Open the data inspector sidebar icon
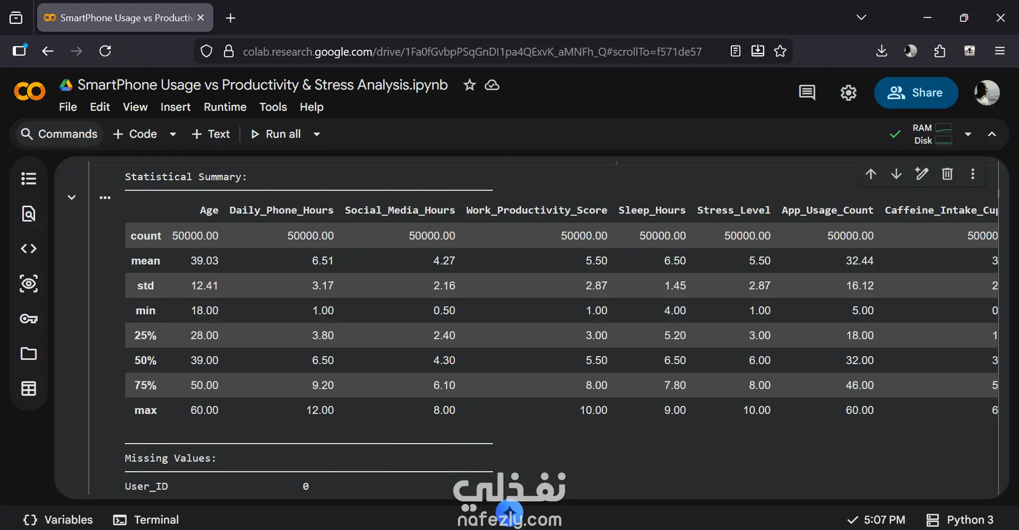The width and height of the screenshot is (1019, 530). pos(29,284)
